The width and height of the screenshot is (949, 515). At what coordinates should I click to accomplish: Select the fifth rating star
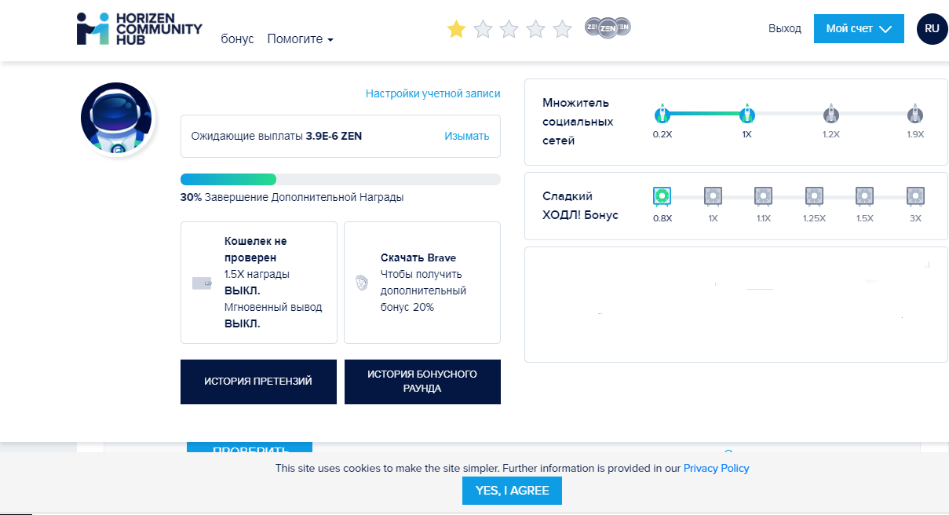(x=563, y=29)
